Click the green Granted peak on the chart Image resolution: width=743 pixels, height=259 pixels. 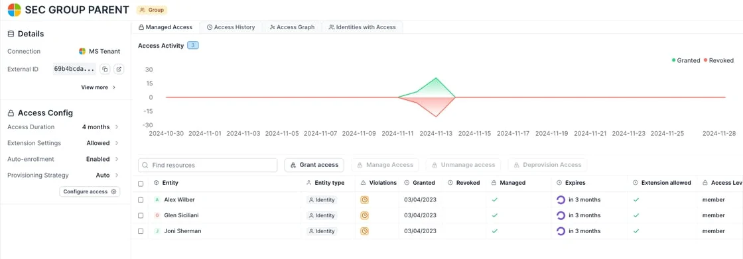[435, 78]
